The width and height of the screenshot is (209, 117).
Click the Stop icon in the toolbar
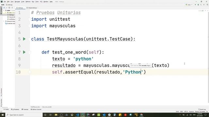coord(204,5)
